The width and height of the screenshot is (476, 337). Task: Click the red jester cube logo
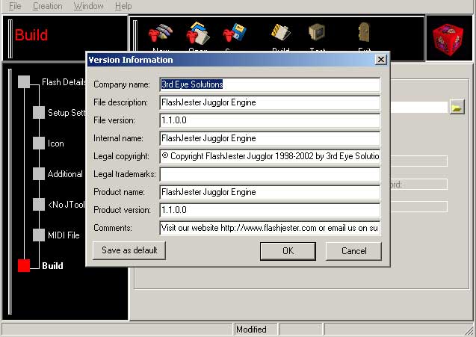coord(448,40)
